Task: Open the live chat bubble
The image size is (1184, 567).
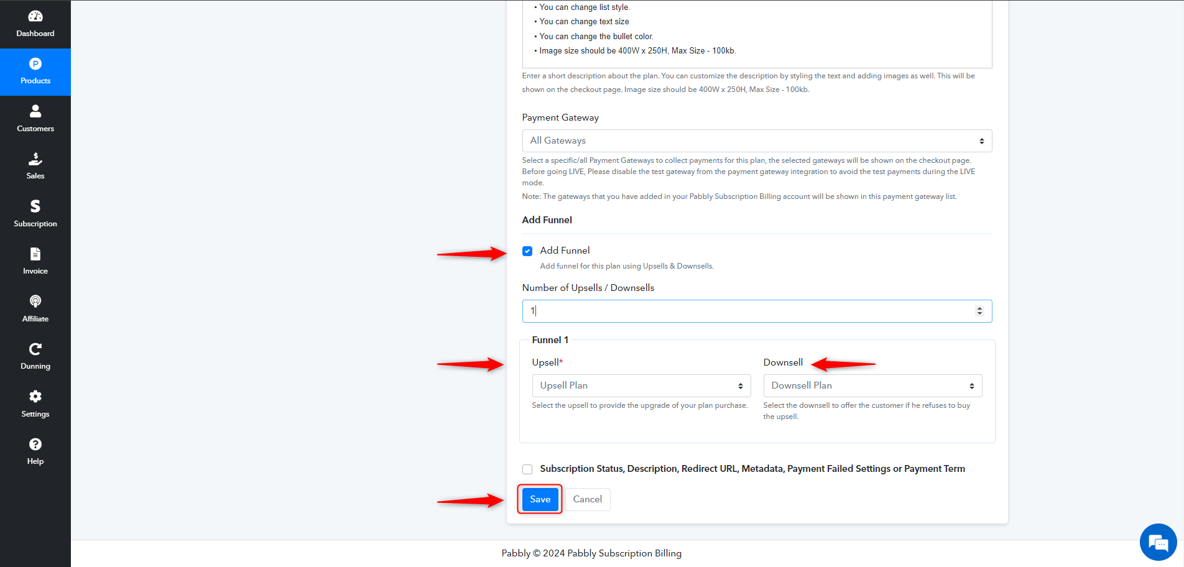Action: tap(1158, 542)
